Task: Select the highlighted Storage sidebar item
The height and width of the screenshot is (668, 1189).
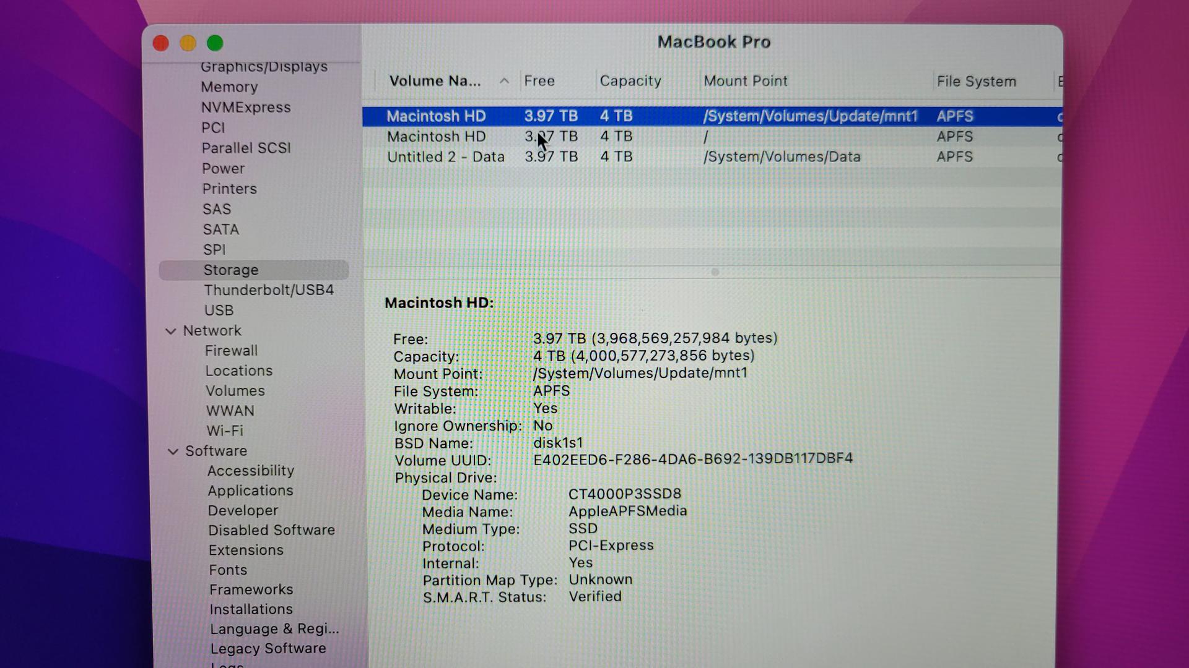Action: pyautogui.click(x=254, y=270)
